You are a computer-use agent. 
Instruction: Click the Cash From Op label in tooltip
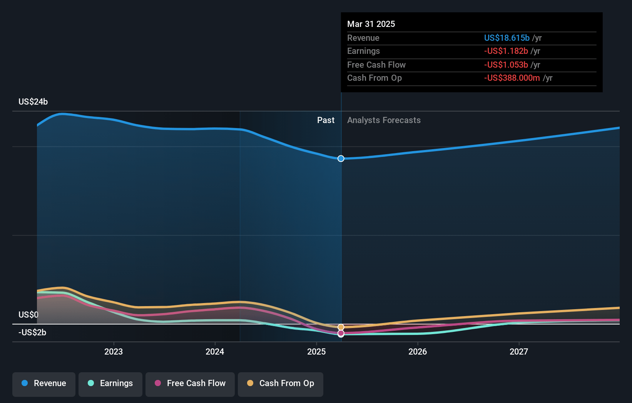click(x=375, y=78)
